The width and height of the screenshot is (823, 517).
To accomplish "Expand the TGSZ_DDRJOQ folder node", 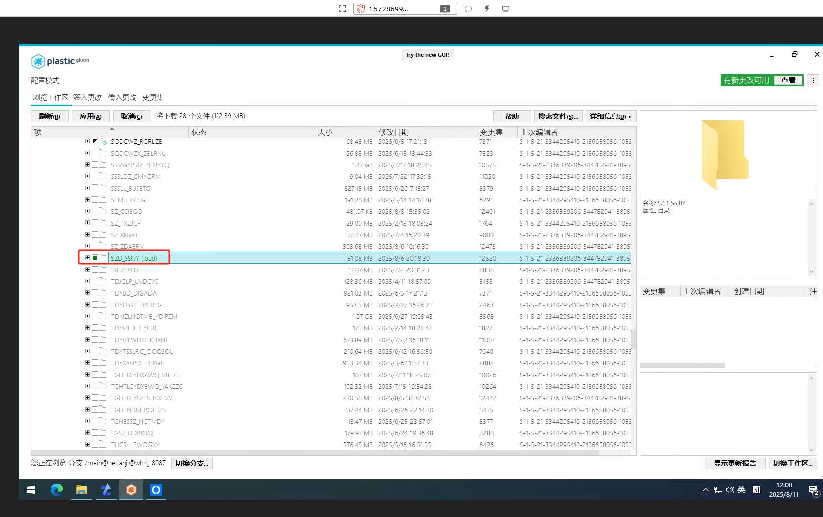I will pyautogui.click(x=87, y=433).
